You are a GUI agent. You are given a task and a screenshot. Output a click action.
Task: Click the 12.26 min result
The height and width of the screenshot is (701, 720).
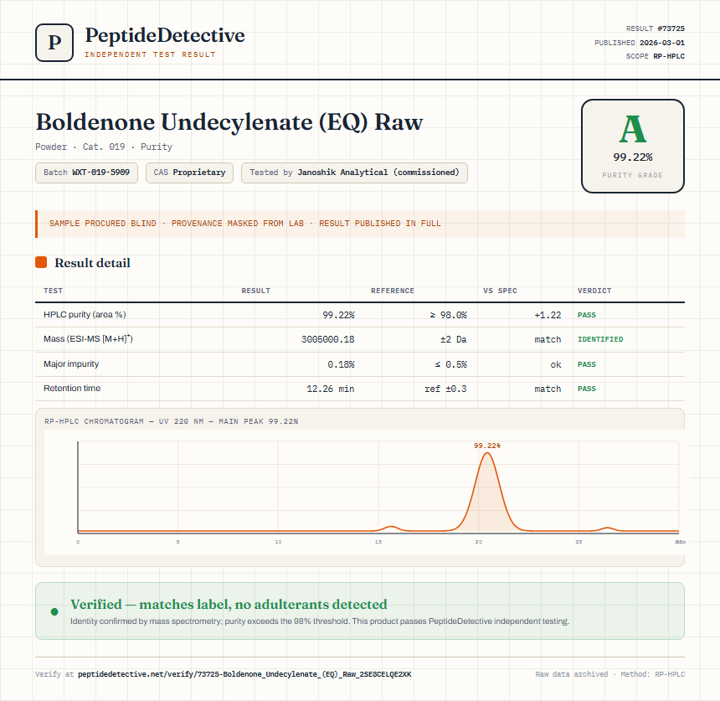click(x=330, y=389)
